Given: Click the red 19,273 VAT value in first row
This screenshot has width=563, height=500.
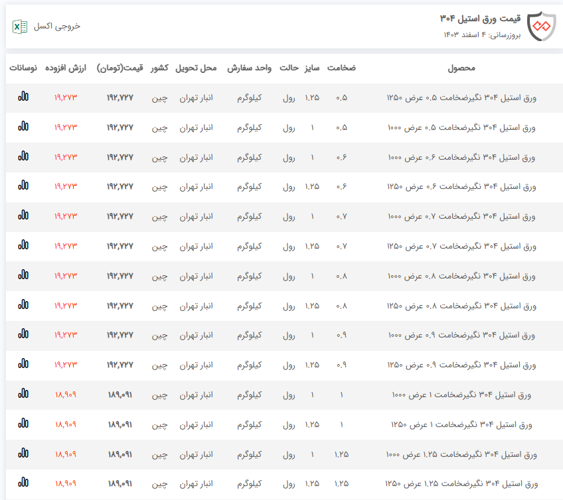Looking at the screenshot, I should click(66, 97).
